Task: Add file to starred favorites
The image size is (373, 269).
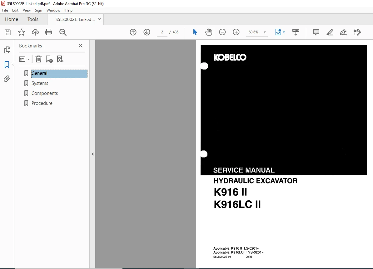Action: (22, 32)
